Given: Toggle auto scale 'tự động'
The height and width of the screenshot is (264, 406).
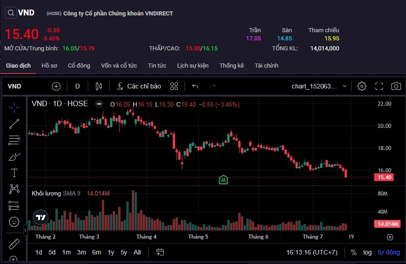Looking at the screenshot, I should point(389,252).
